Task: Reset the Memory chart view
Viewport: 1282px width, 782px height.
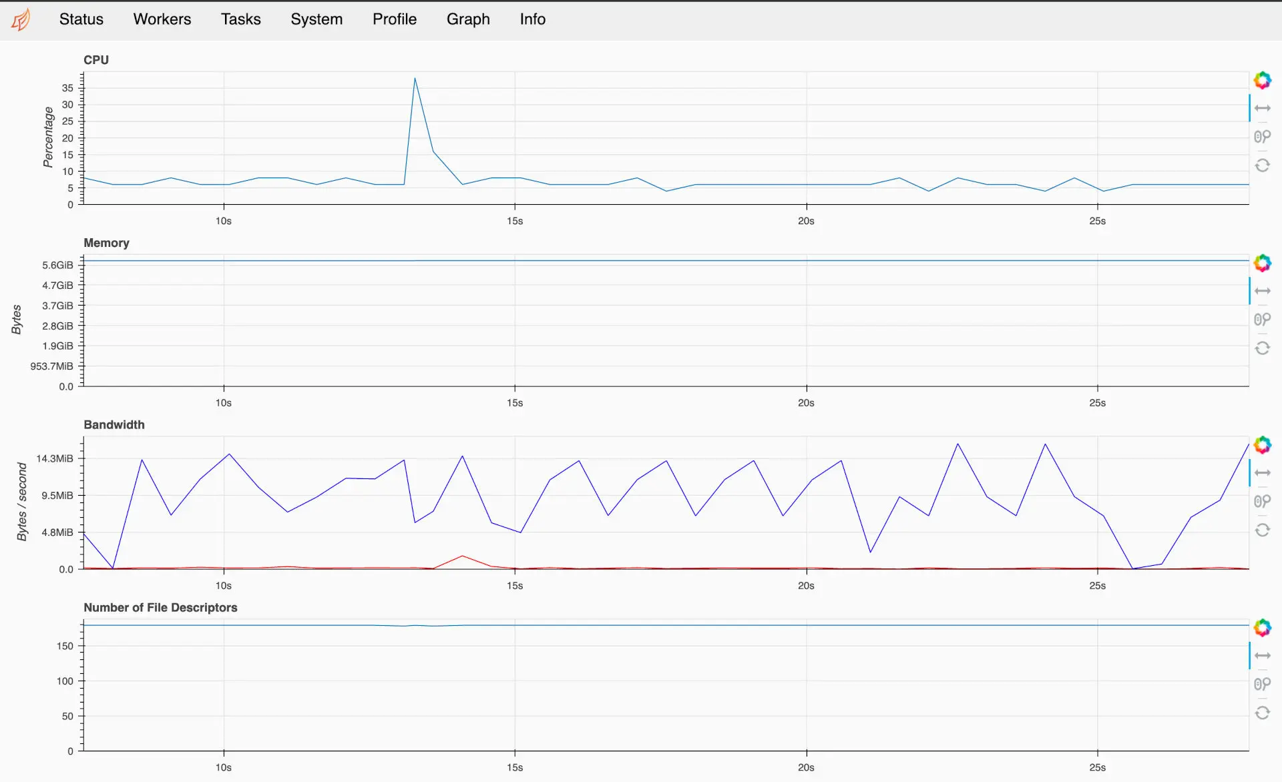Action: (1263, 348)
